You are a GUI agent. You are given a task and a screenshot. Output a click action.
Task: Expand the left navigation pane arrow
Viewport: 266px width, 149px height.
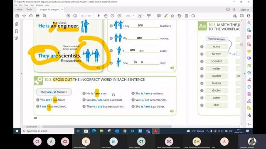(x=22, y=74)
